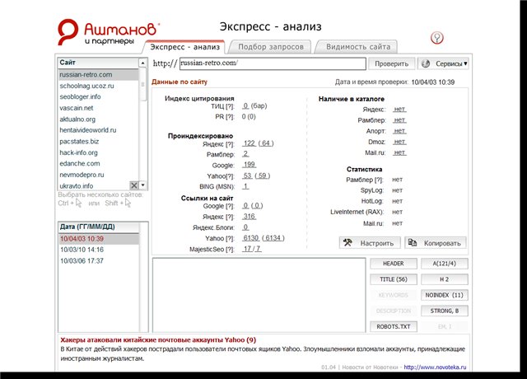Viewport: 527px width, 379px height.
Task: Select nevmodepro.ru in site list
Action: (x=98, y=175)
